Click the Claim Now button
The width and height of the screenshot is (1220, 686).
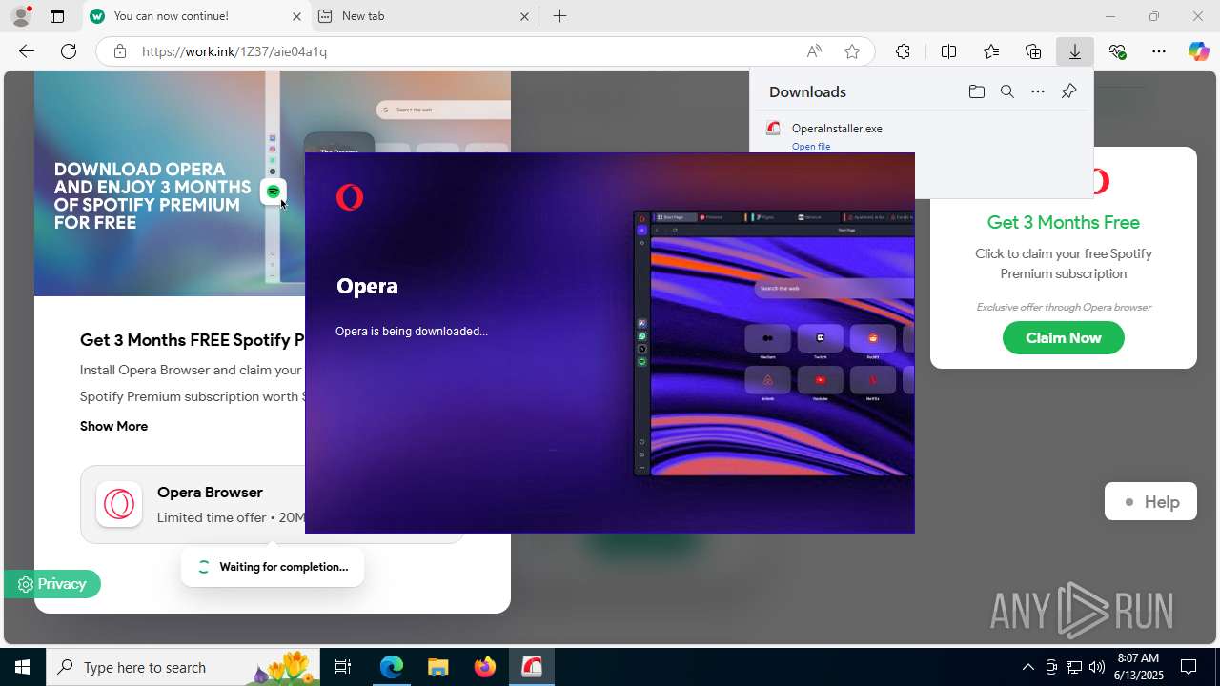point(1064,337)
